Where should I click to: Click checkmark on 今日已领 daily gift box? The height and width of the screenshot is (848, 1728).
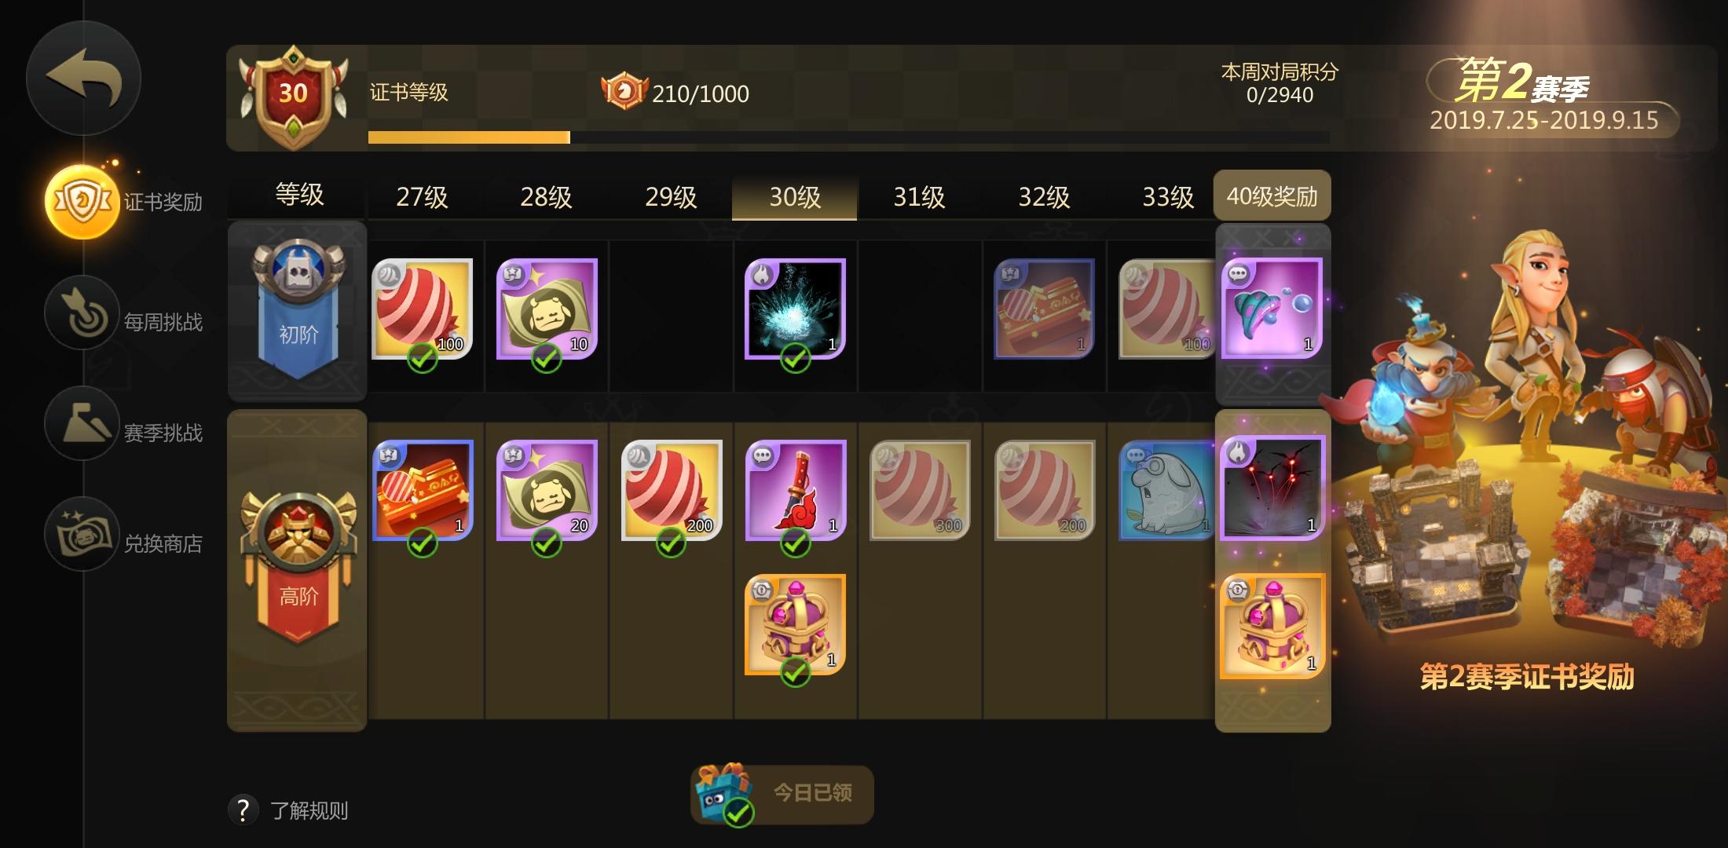[x=738, y=813]
